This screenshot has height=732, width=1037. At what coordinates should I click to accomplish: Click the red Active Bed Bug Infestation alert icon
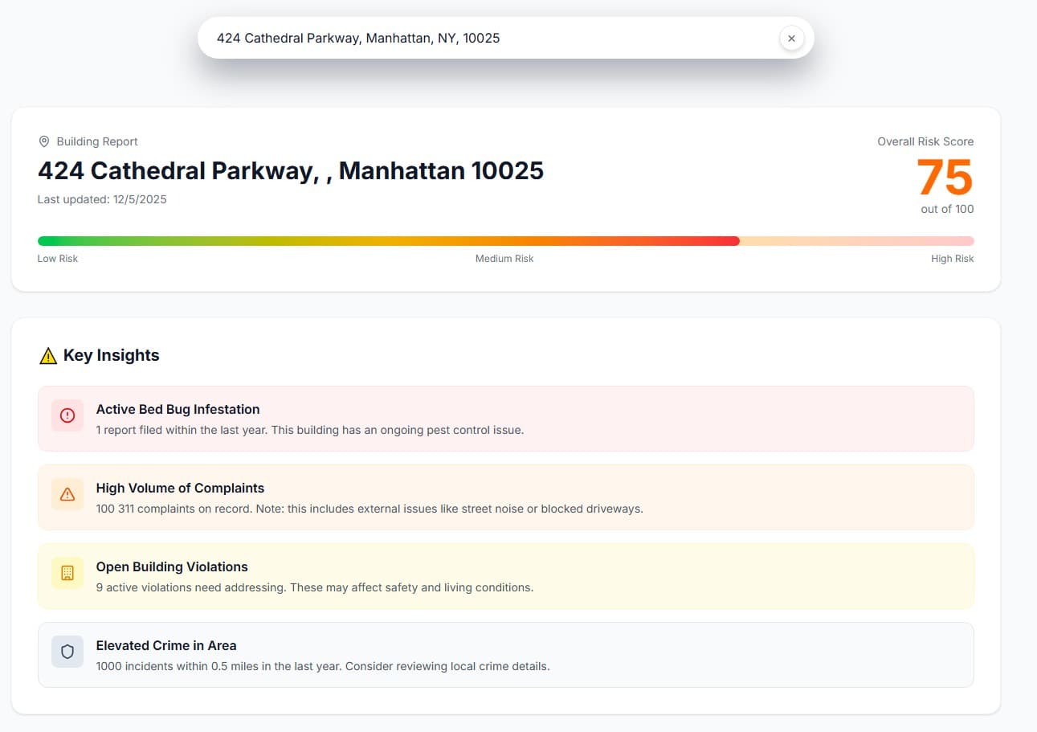click(x=67, y=415)
